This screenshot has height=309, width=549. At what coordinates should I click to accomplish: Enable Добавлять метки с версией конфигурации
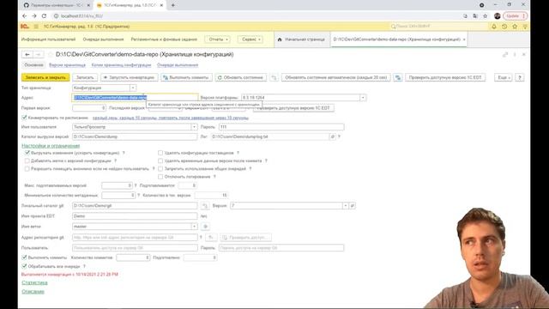click(x=27, y=161)
